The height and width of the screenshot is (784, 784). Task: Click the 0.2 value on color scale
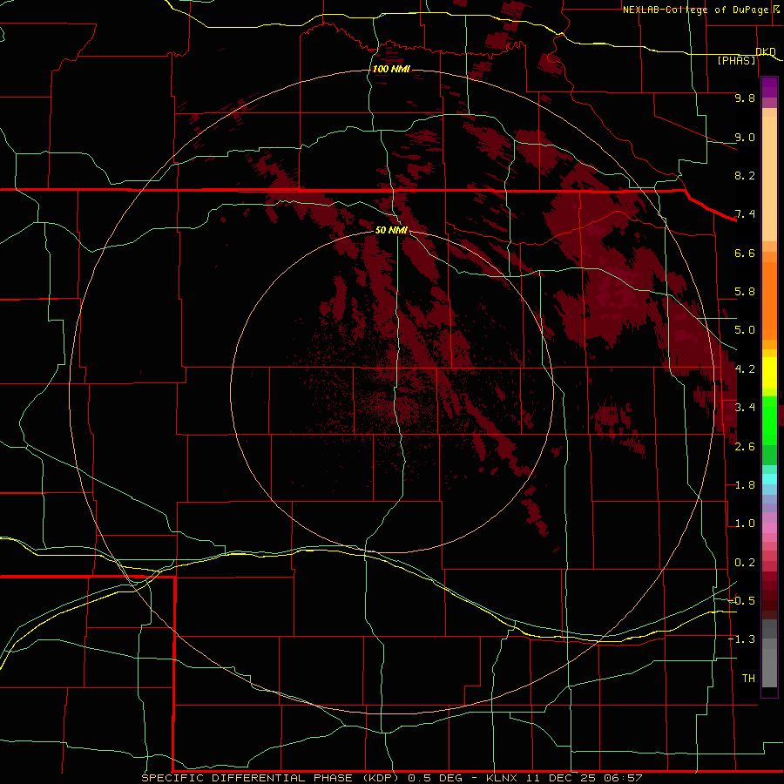(x=745, y=563)
